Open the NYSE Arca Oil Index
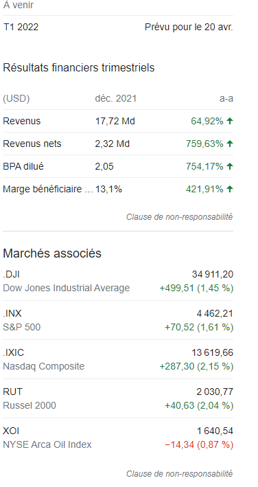The height and width of the screenshot is (487, 258). pyautogui.click(x=47, y=445)
